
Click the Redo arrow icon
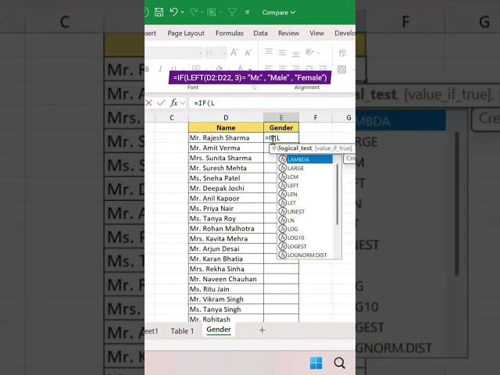point(193,12)
